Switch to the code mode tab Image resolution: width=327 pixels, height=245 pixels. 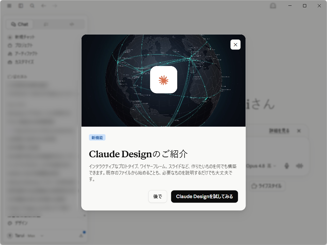pos(72,24)
